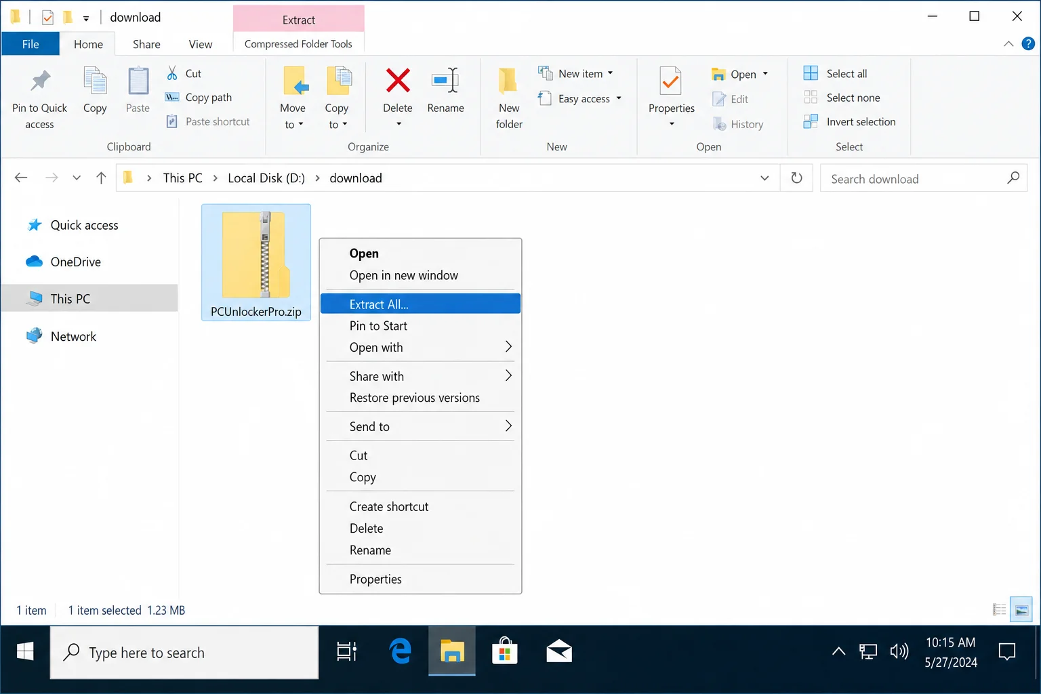Switch to the Share ribbon tab

pos(146,44)
